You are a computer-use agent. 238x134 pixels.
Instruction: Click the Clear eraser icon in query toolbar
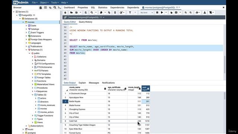pos(197,13)
